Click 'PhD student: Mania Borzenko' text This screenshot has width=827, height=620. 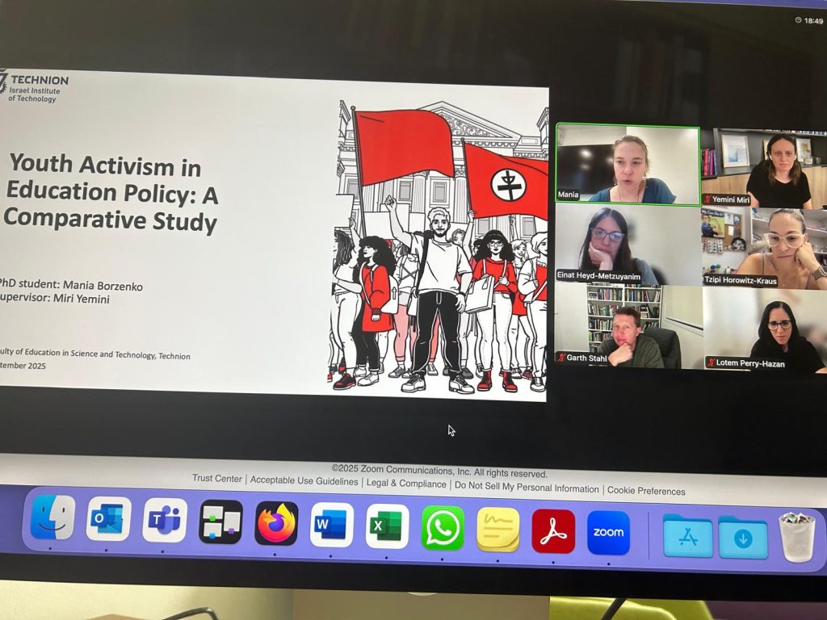pos(71,285)
